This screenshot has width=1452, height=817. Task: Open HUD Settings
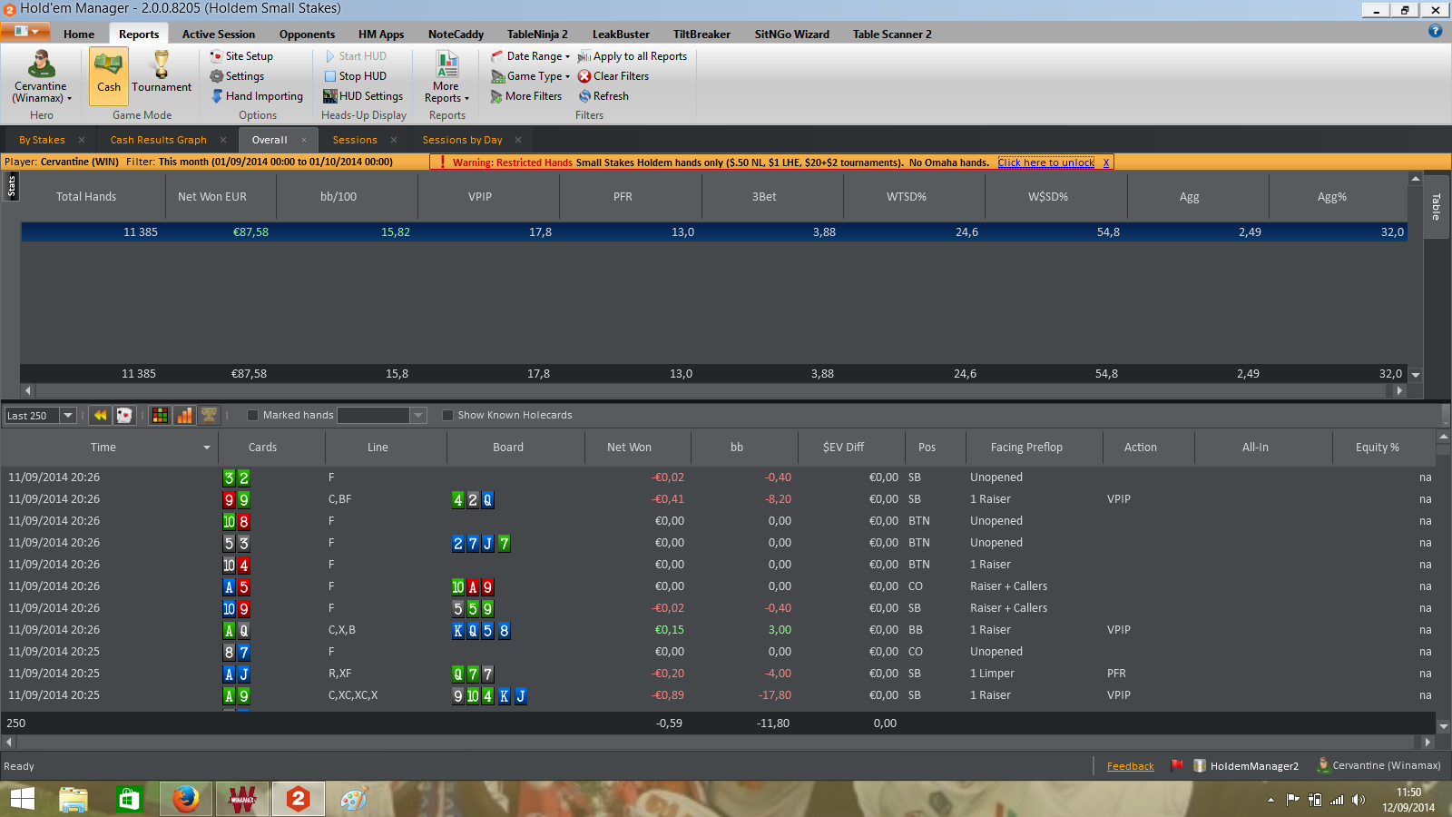(x=363, y=96)
